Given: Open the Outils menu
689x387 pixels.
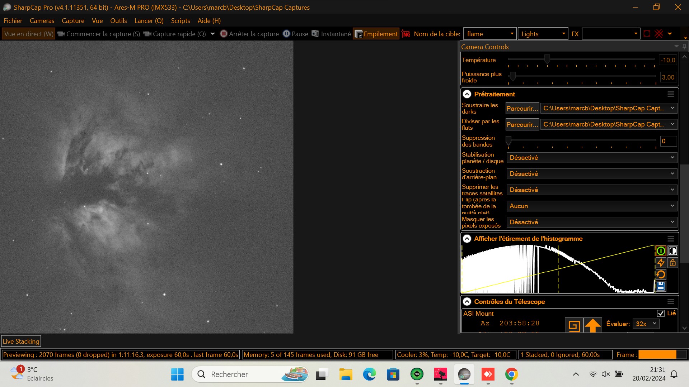Looking at the screenshot, I should click(x=118, y=20).
